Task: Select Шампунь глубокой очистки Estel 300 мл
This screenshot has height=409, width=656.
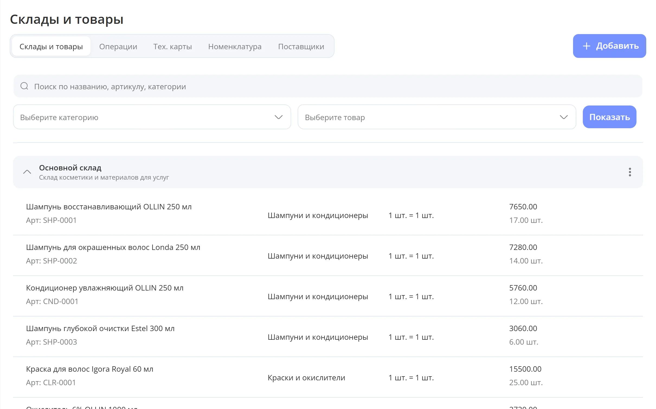Action: (100, 328)
